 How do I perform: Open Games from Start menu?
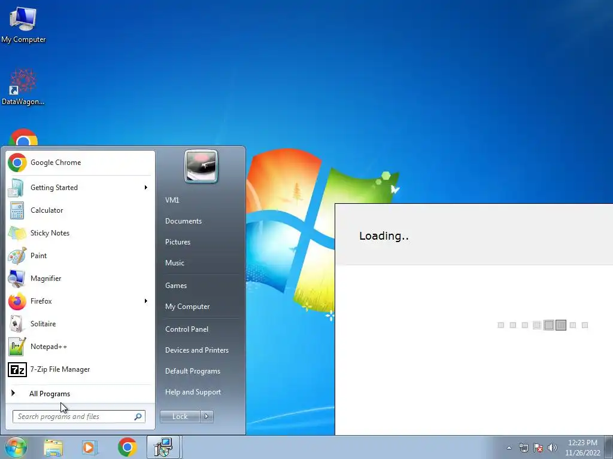click(176, 286)
